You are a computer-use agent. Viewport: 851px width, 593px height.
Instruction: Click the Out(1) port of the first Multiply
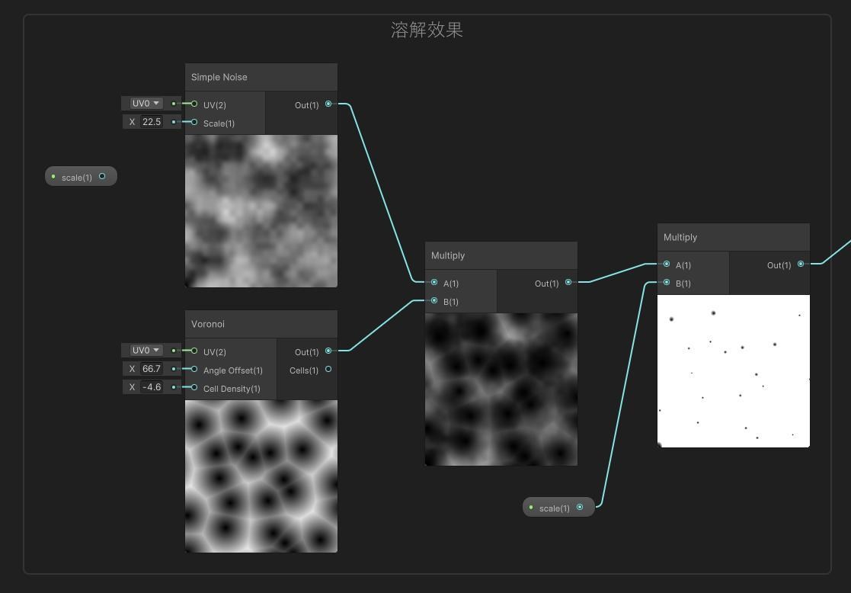coord(568,282)
